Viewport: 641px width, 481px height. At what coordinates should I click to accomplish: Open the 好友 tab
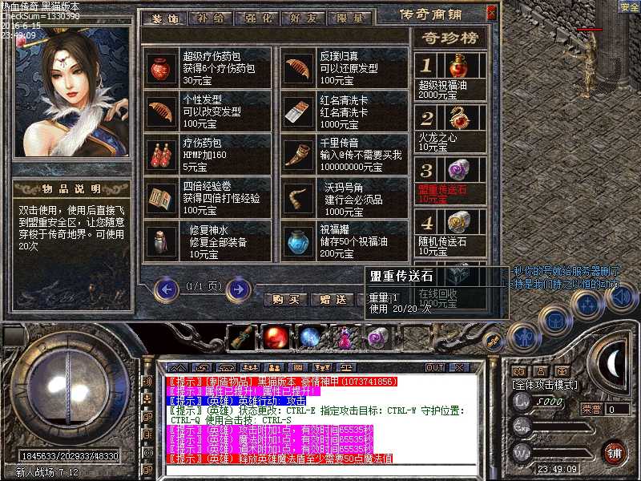tap(304, 18)
